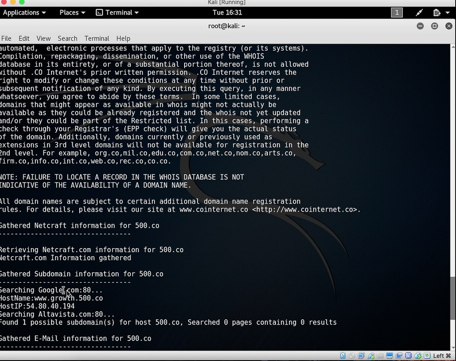
Task: Click the 'Gathered Netcraft information for 500.co' heading
Action: [x=80, y=226]
